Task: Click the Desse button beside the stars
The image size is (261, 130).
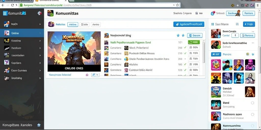Action: pyautogui.click(x=195, y=35)
